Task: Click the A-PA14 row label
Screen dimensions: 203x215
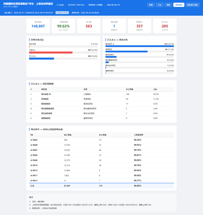Action: [34, 181]
